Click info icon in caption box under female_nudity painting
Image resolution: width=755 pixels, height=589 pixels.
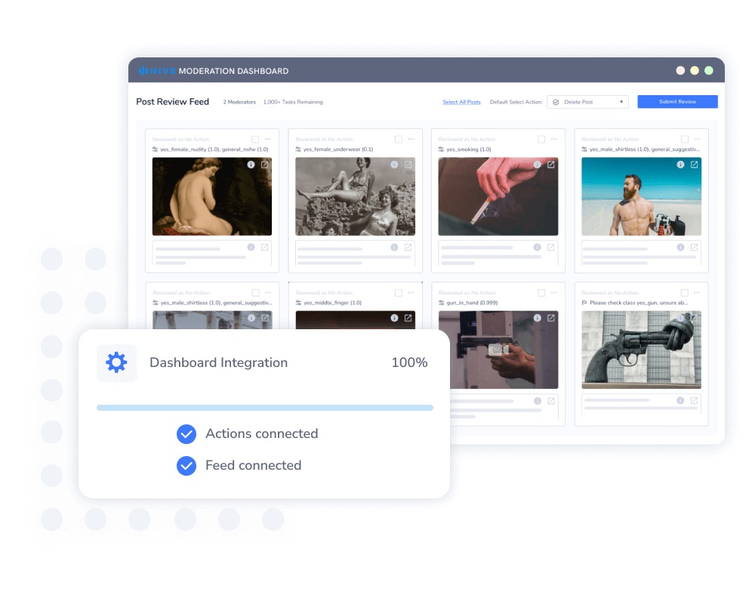251,247
